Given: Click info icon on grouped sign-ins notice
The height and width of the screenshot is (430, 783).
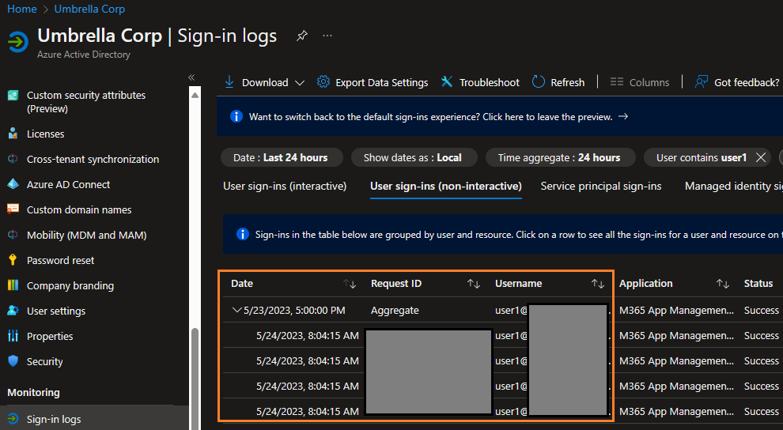Looking at the screenshot, I should click(x=242, y=234).
